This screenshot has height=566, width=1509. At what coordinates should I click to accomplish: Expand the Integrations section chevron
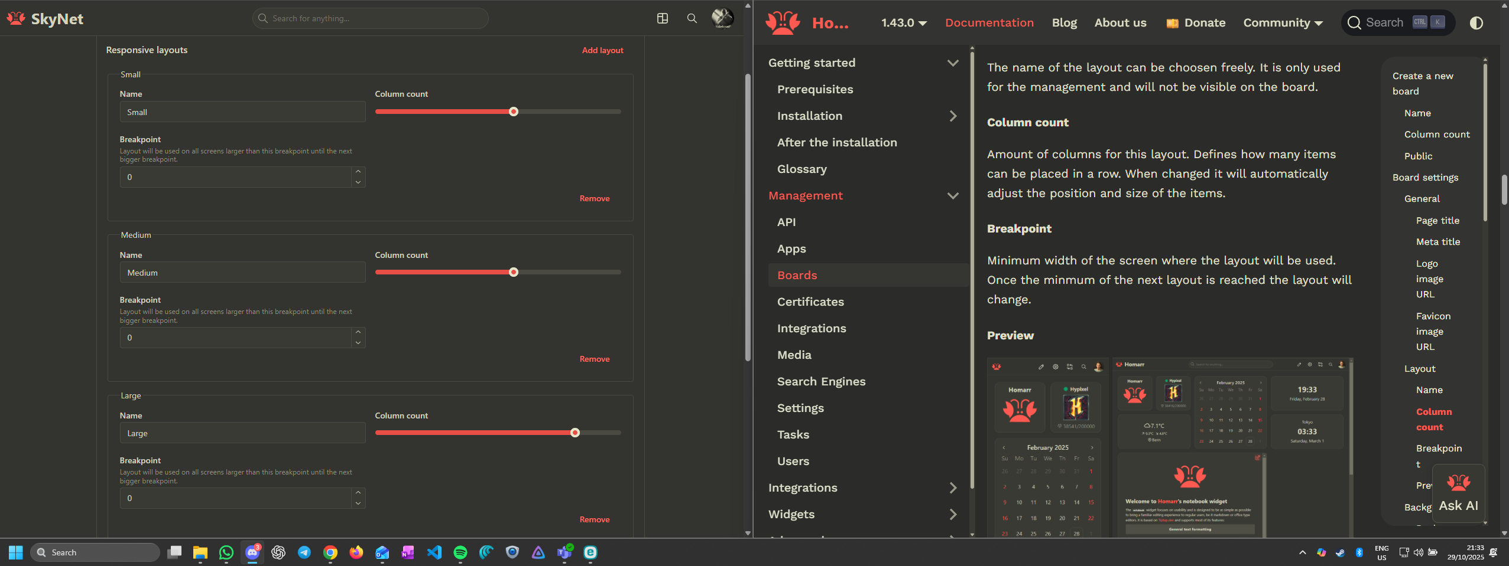click(x=953, y=488)
